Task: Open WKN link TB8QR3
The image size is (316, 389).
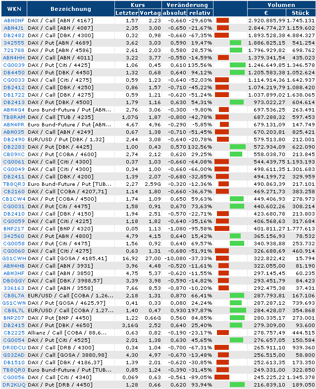Action: [x=14, y=184]
